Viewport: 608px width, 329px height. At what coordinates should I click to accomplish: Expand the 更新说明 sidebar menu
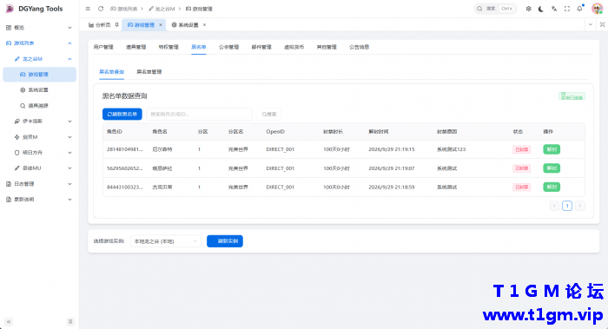[x=39, y=199]
